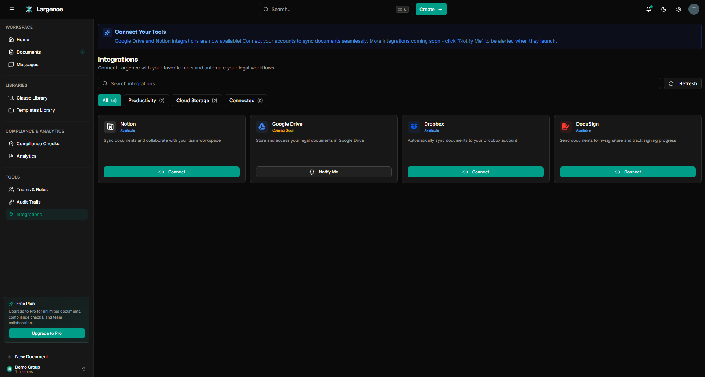Screen dimensions: 705x377
Task: Open user avatar T menu
Action: (694, 9)
